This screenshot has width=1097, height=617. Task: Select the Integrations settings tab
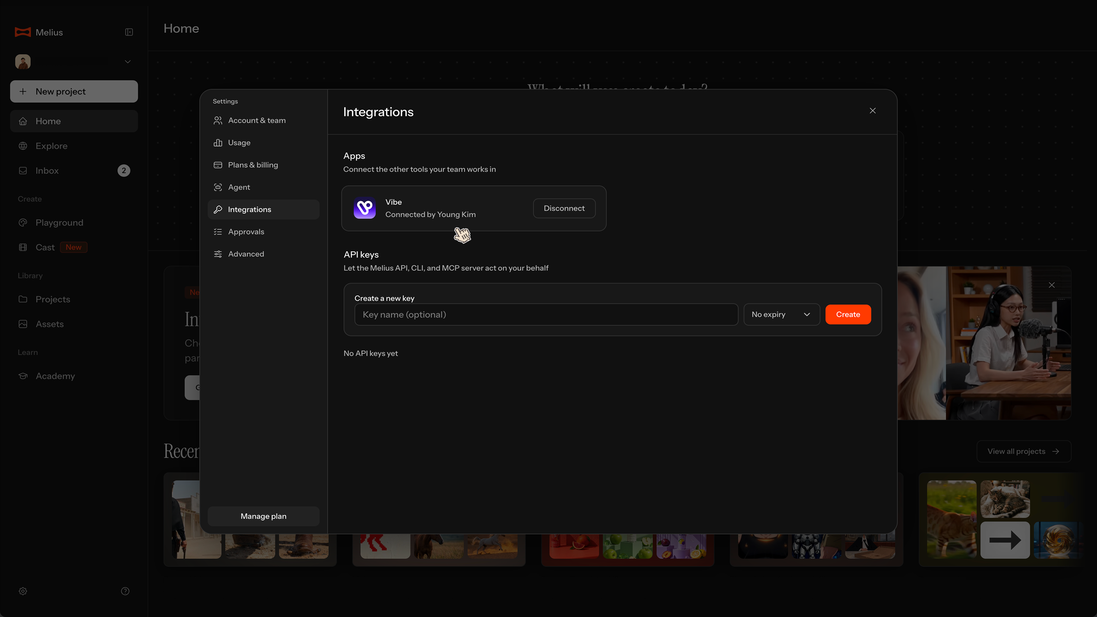[x=264, y=209]
